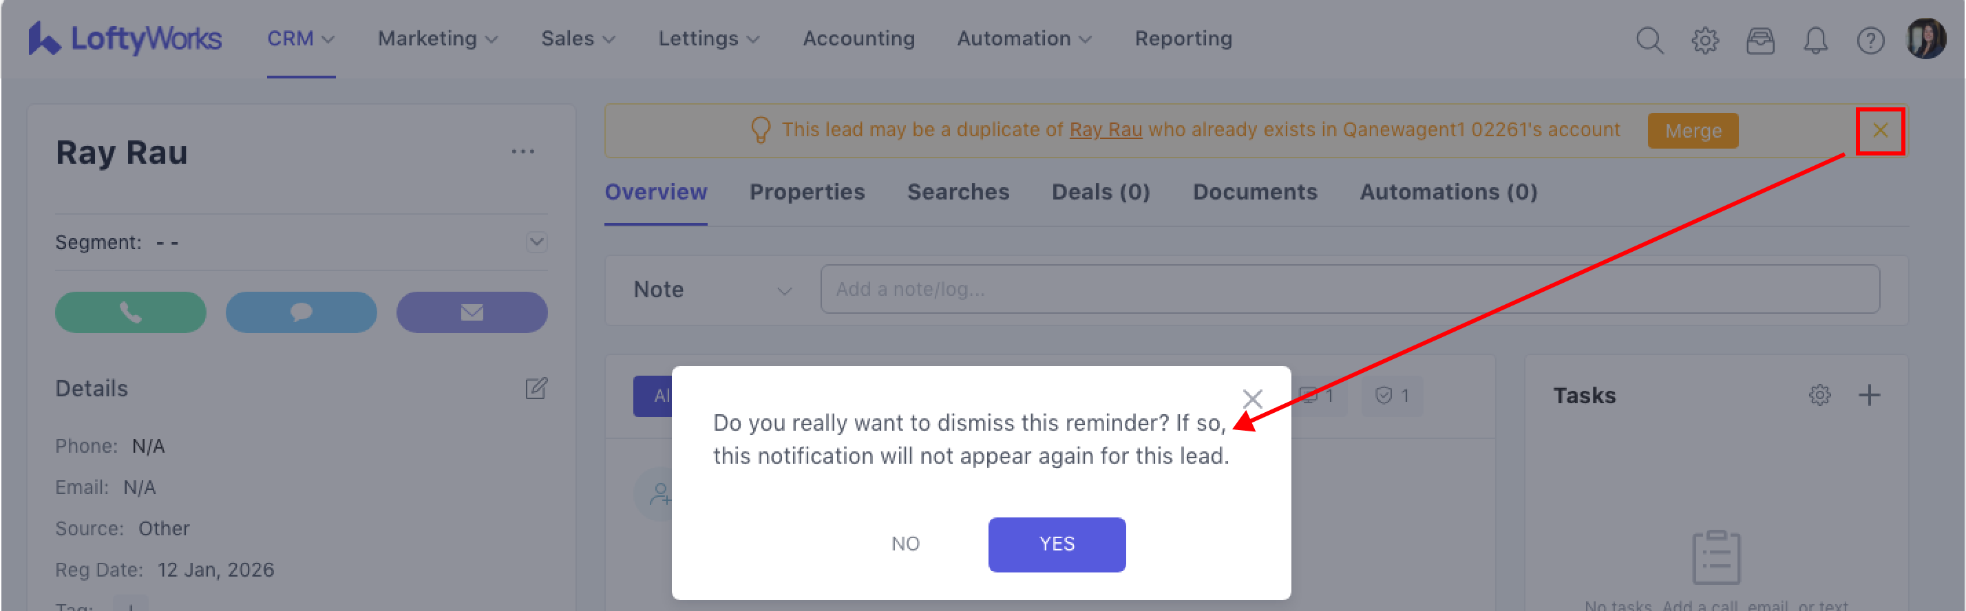Click NO to keep the reminder
Image resolution: width=1966 pixels, height=611 pixels.
pyautogui.click(x=905, y=544)
